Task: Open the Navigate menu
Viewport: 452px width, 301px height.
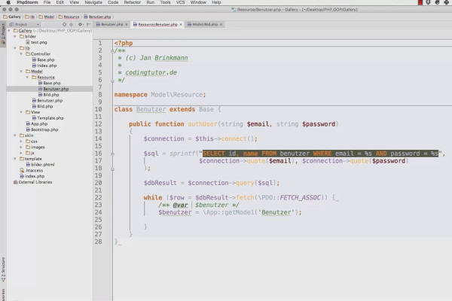Action: pos(93,2)
